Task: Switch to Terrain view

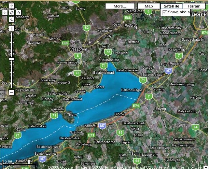Action: (194, 6)
